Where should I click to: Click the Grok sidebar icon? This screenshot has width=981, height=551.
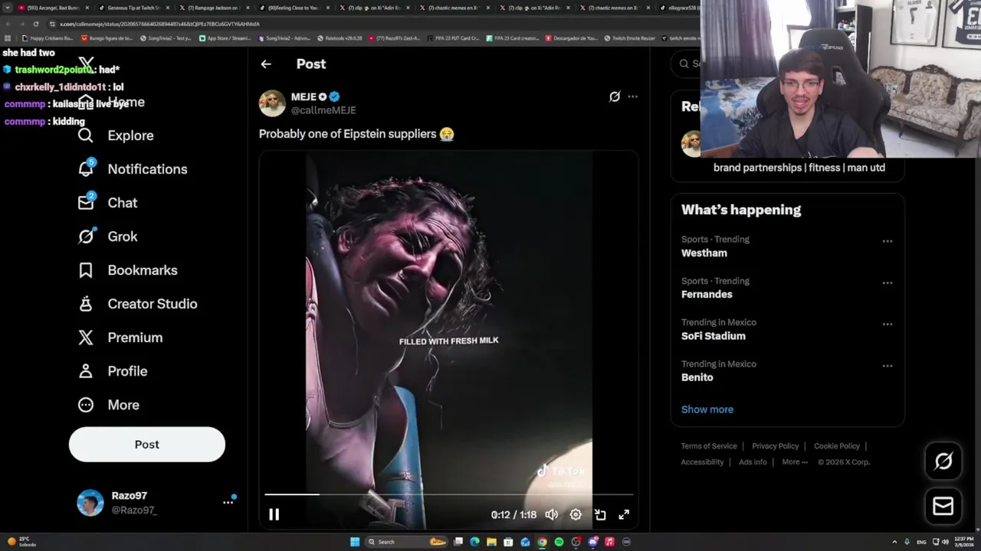pyautogui.click(x=86, y=236)
